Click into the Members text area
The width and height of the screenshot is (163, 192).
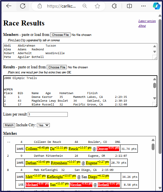click(78, 51)
